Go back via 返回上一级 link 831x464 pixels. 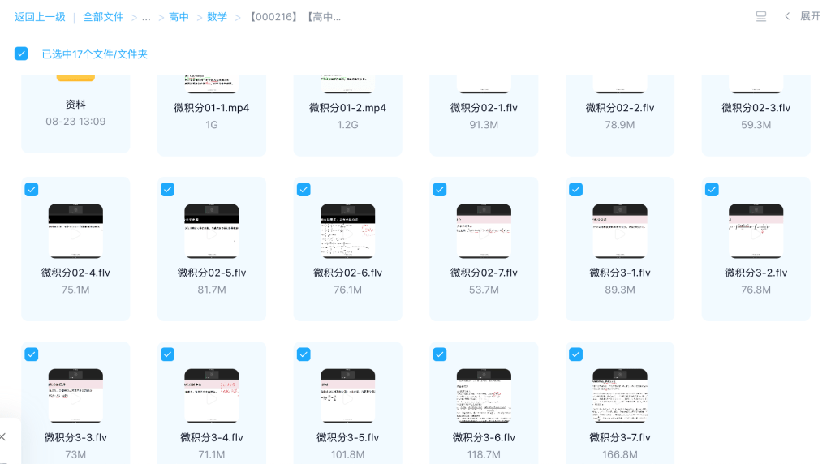pos(41,17)
